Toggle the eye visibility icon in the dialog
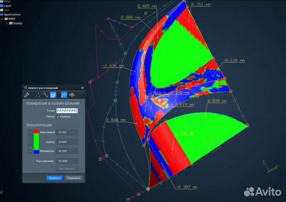The image size is (286, 202). click(72, 95)
